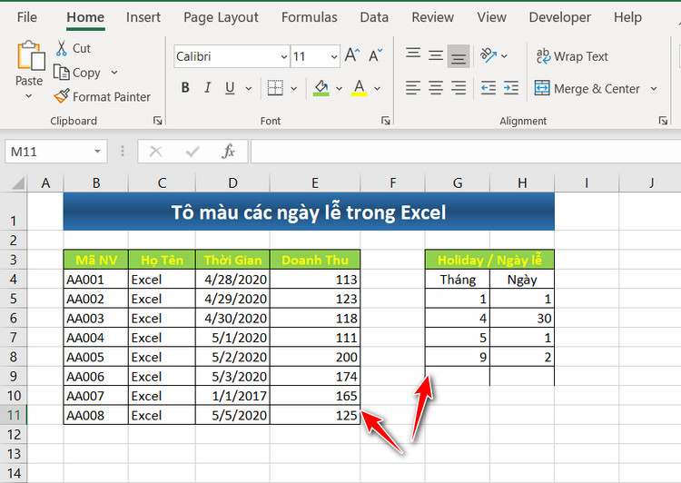This screenshot has width=681, height=483.
Task: Open Font group dialog launcher
Action: (385, 121)
